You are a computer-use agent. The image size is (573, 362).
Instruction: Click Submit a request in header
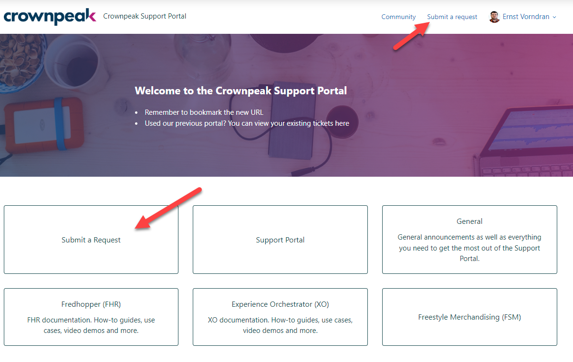point(452,17)
